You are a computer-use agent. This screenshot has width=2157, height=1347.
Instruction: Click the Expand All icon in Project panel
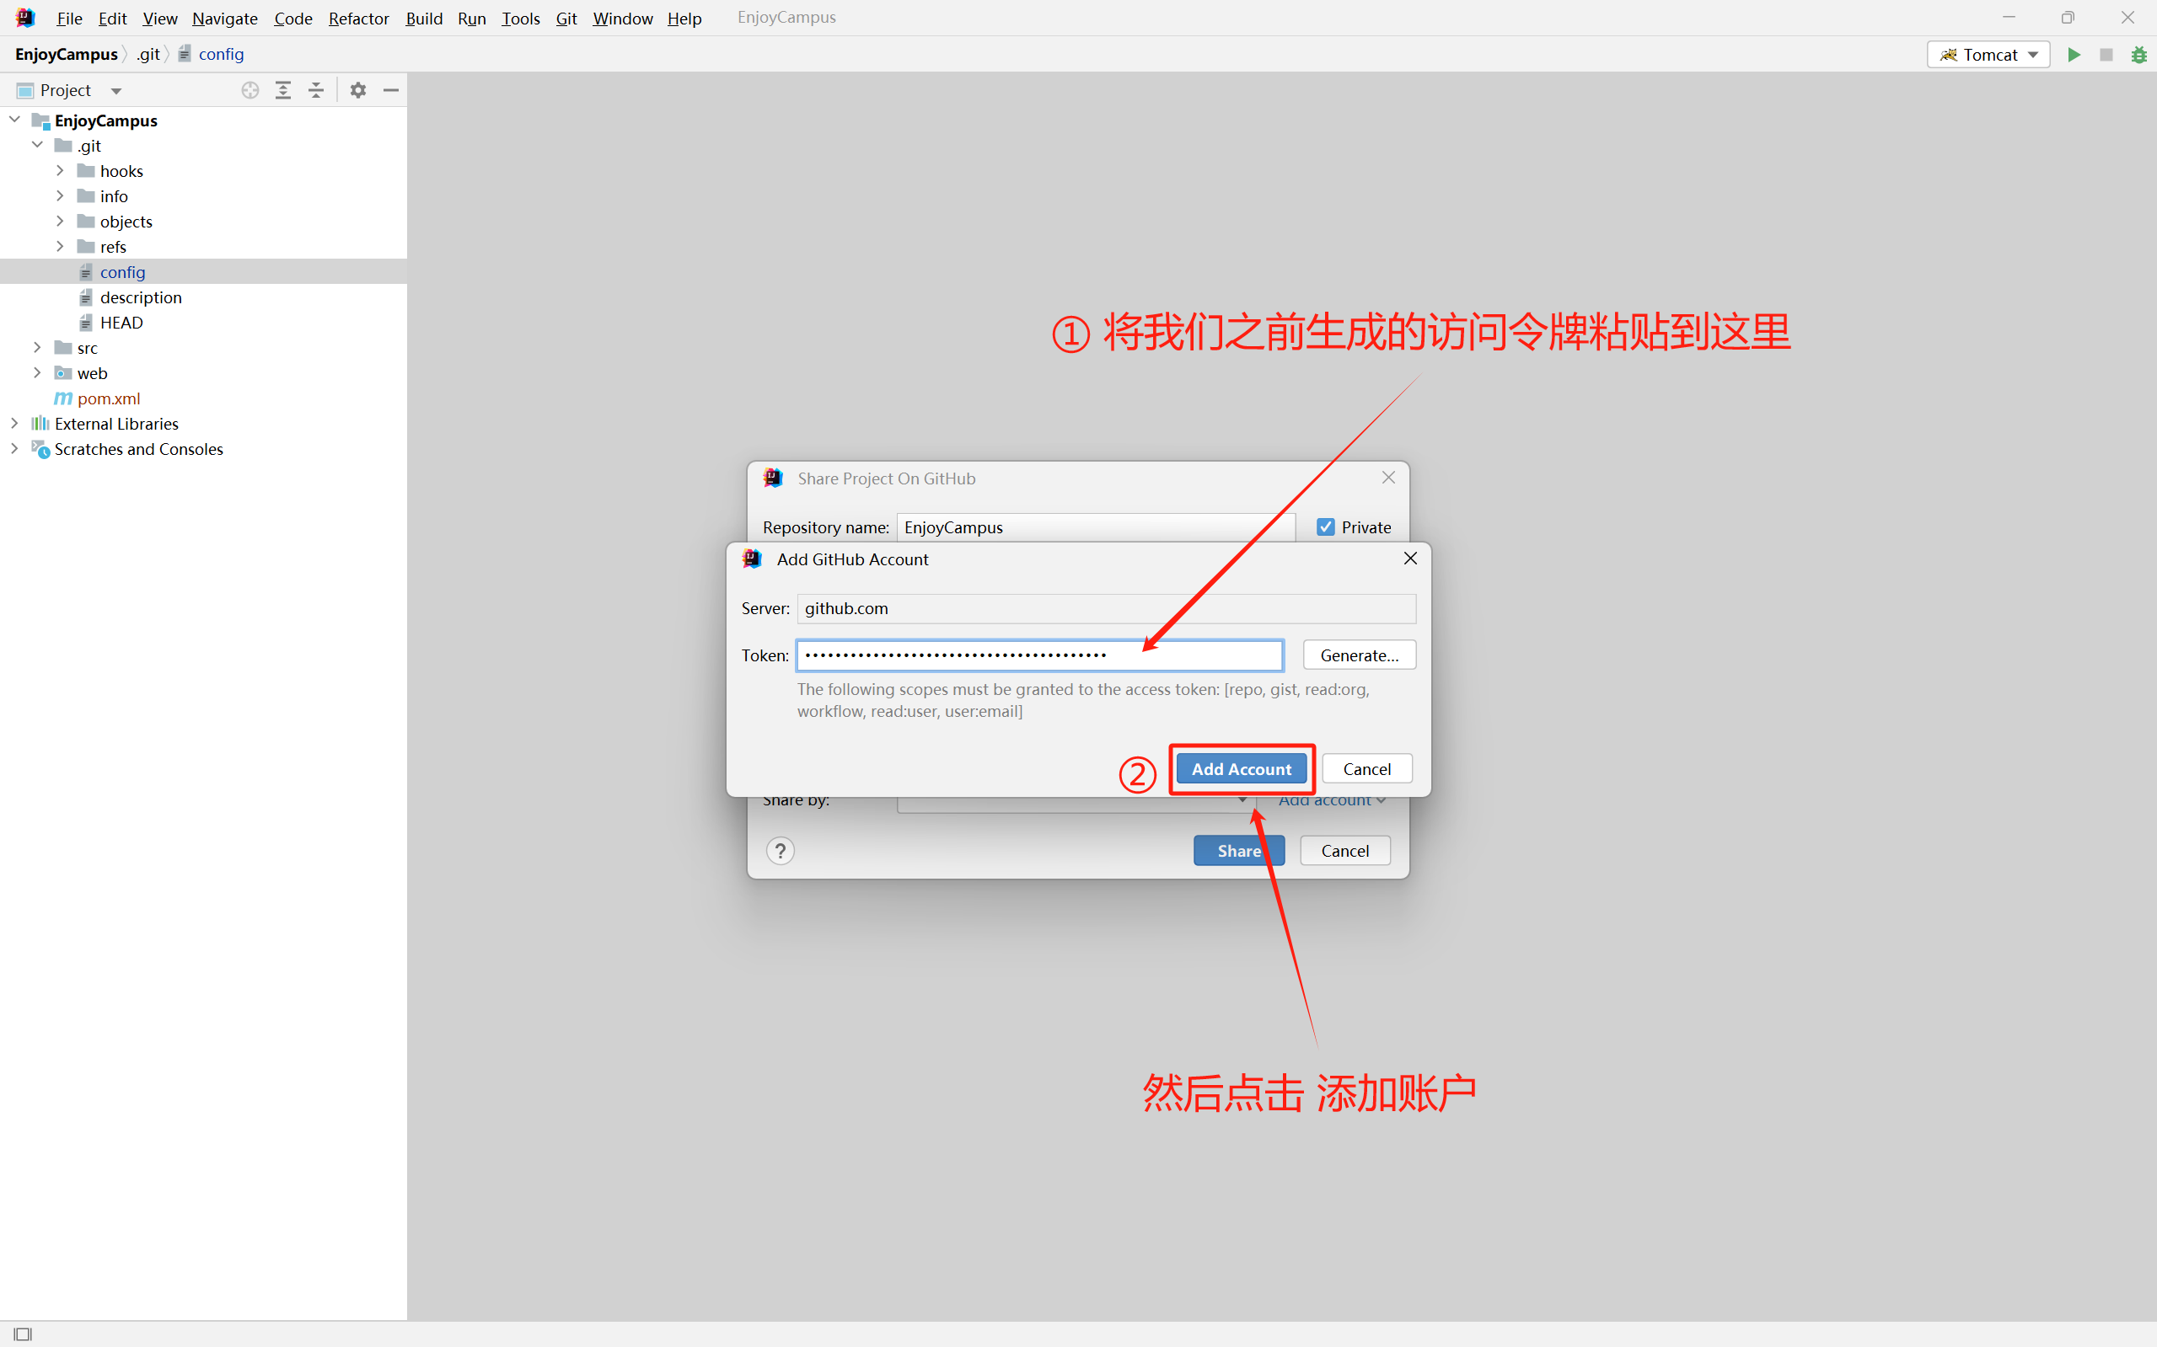point(283,90)
